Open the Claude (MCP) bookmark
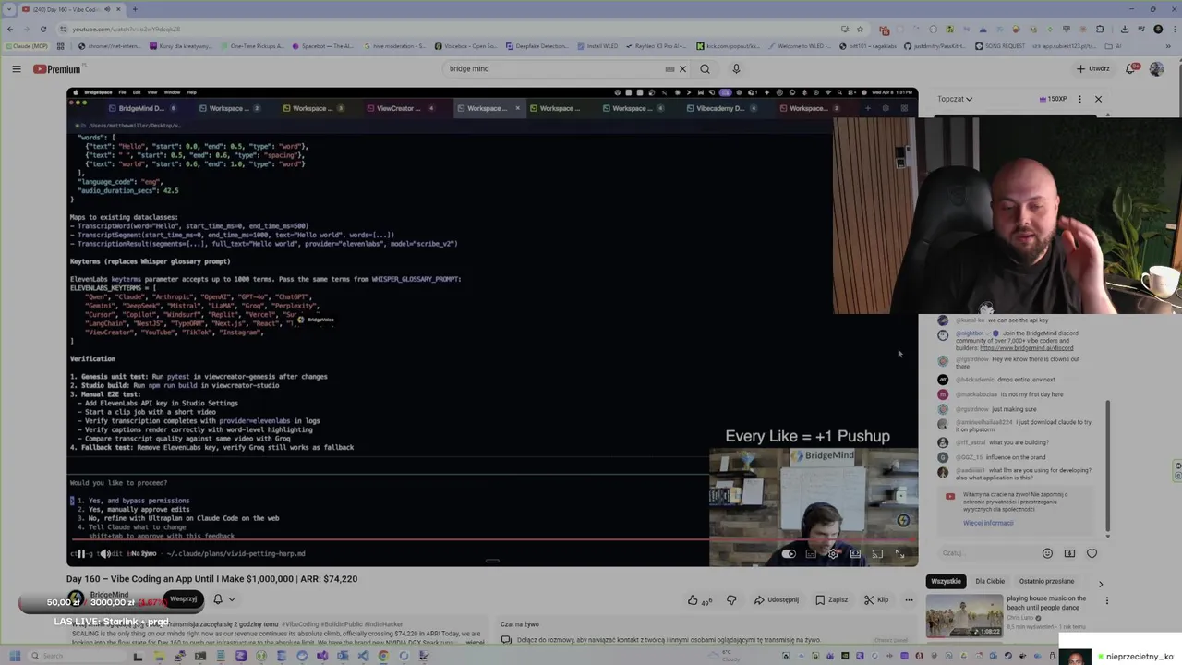The width and height of the screenshot is (1182, 665). point(26,46)
